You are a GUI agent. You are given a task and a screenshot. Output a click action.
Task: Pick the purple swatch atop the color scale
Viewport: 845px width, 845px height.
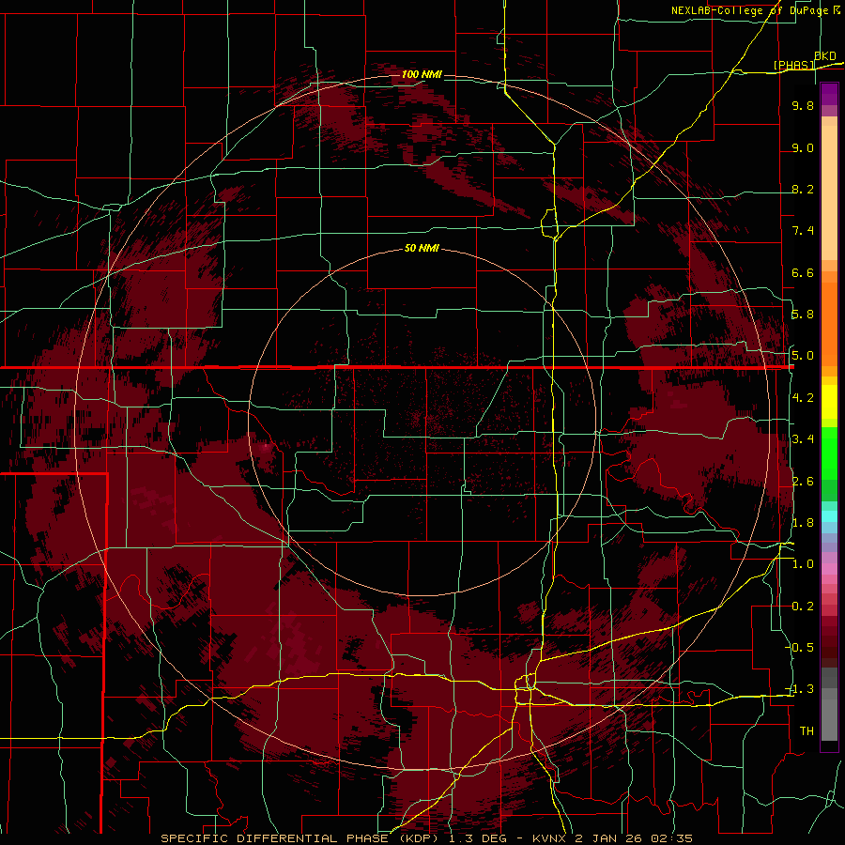point(829,95)
